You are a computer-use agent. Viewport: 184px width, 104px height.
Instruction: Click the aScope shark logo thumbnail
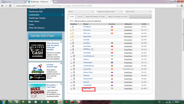tap(37, 69)
